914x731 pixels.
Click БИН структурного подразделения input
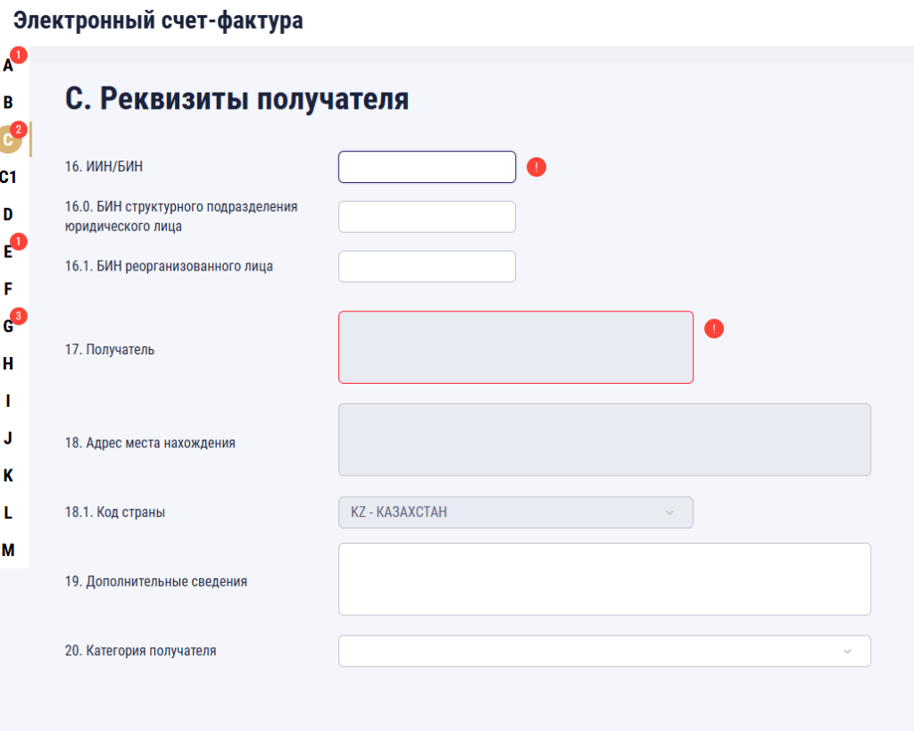click(427, 217)
